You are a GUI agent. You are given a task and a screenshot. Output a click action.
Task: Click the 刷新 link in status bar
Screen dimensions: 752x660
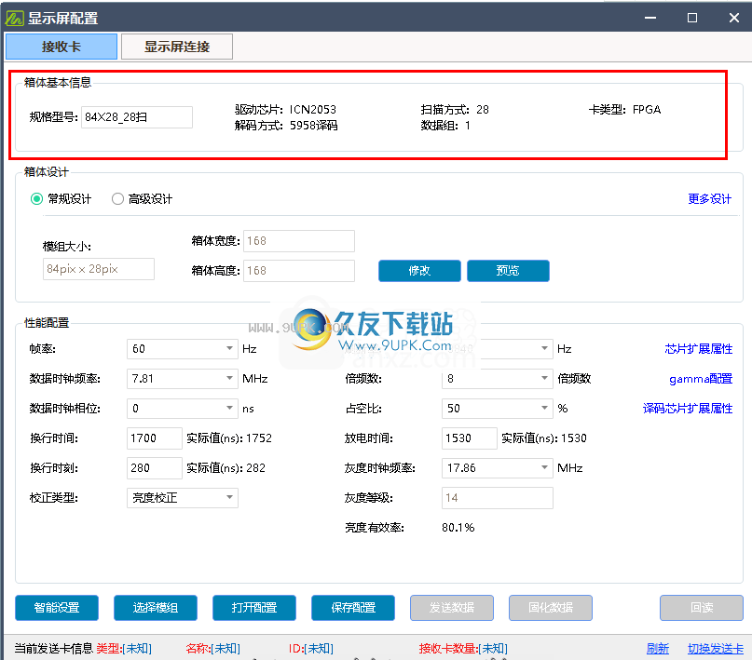coord(658,649)
